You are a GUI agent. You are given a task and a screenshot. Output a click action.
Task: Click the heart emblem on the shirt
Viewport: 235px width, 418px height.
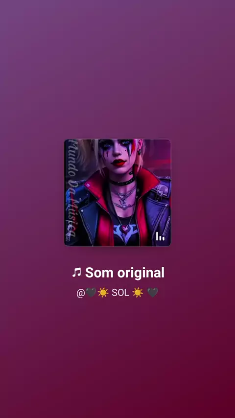(124, 229)
